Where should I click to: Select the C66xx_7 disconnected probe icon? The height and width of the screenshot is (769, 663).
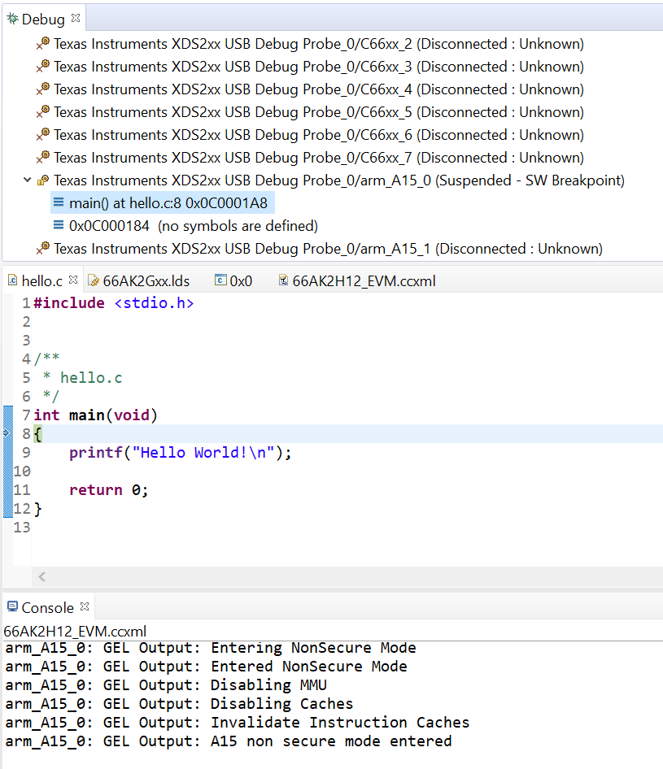pyautogui.click(x=42, y=158)
